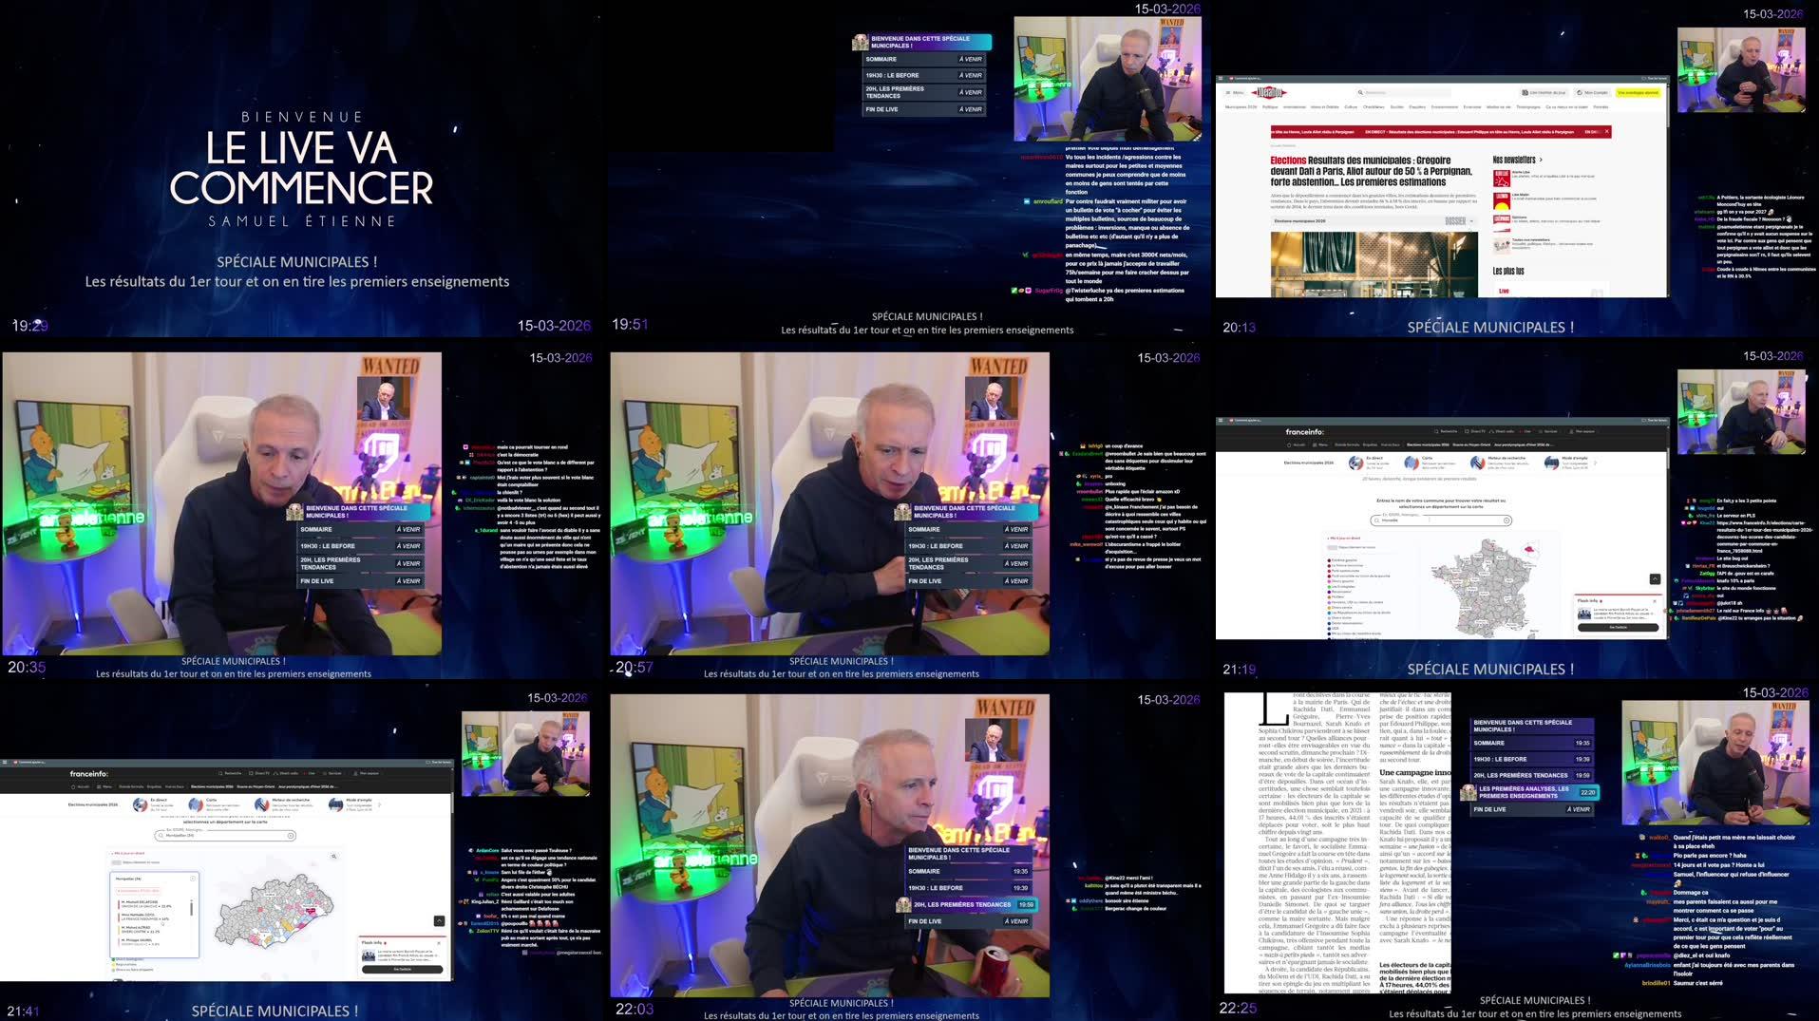This screenshot has height=1021, width=1819.
Task: Open the Carte icon in 21:19 frame
Action: tap(1412, 463)
